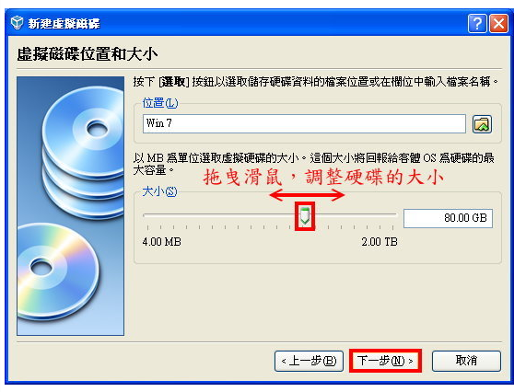This screenshot has height=392, width=526.
Task: Click the 80.00 GB size input field
Action: tap(448, 218)
